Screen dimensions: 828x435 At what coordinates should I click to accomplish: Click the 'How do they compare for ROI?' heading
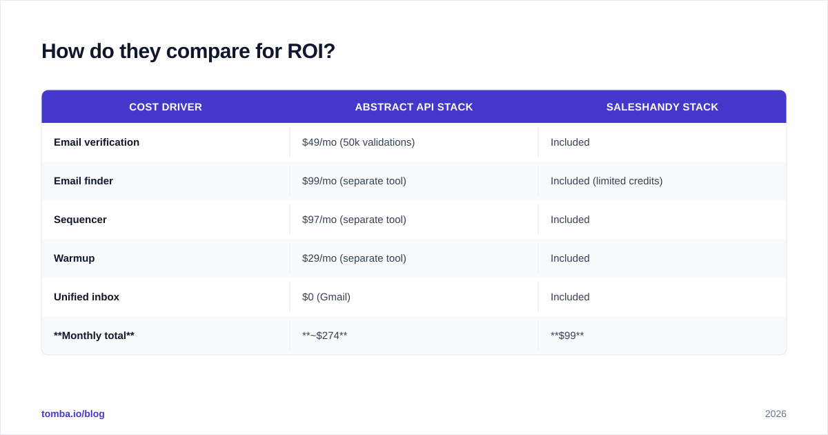click(x=188, y=51)
